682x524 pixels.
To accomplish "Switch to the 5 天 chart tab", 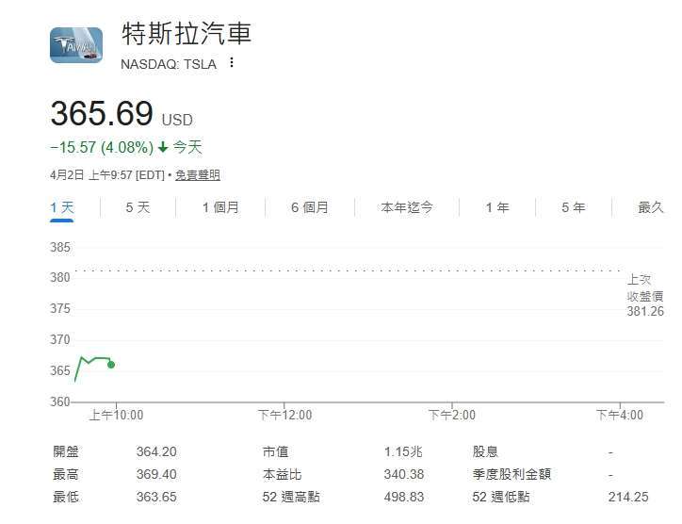I will pyautogui.click(x=138, y=207).
